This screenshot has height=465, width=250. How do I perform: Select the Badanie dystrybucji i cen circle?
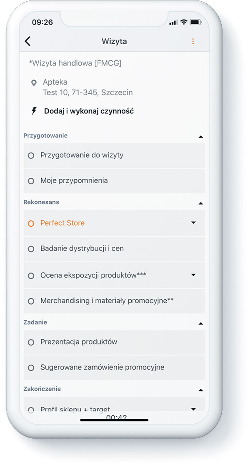(31, 249)
